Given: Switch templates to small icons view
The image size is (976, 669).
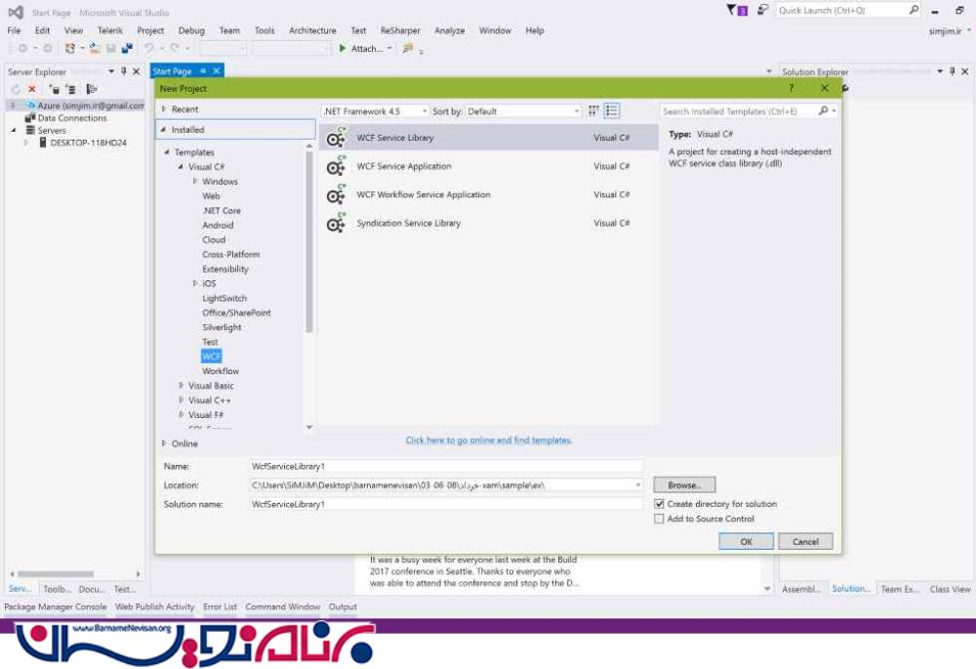Looking at the screenshot, I should coord(593,111).
